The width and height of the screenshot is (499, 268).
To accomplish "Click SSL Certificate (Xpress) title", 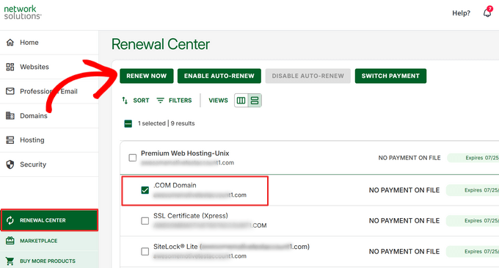I will (x=191, y=216).
